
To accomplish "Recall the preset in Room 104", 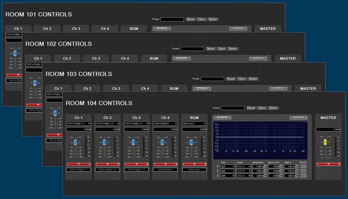I will click(251, 108).
